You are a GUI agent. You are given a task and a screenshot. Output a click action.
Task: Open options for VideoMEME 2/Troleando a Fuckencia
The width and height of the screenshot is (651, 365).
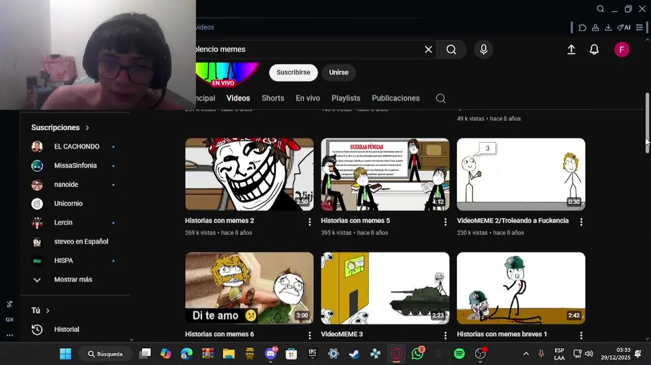tap(581, 222)
